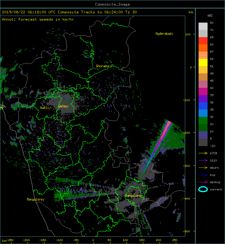
Task: Pick the dark green swatch between 20 and 10
Action: pos(203,128)
